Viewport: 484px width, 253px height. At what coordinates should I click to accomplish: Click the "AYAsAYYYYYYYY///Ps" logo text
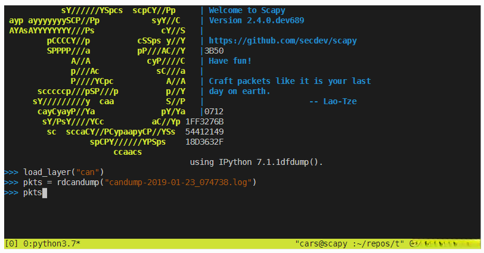tap(51, 30)
